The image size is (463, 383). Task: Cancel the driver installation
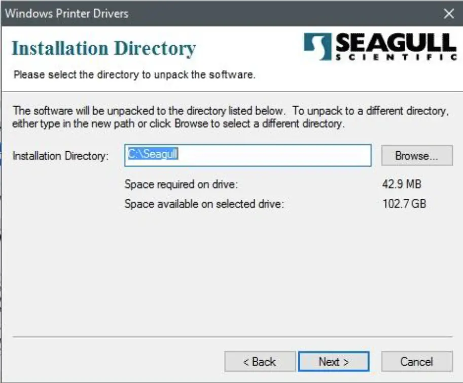[417, 362]
